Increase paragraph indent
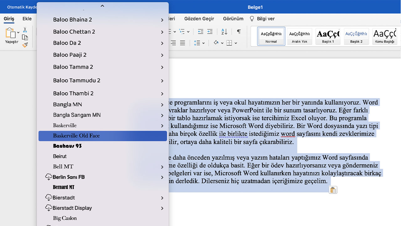401x226 pixels. (210, 32)
